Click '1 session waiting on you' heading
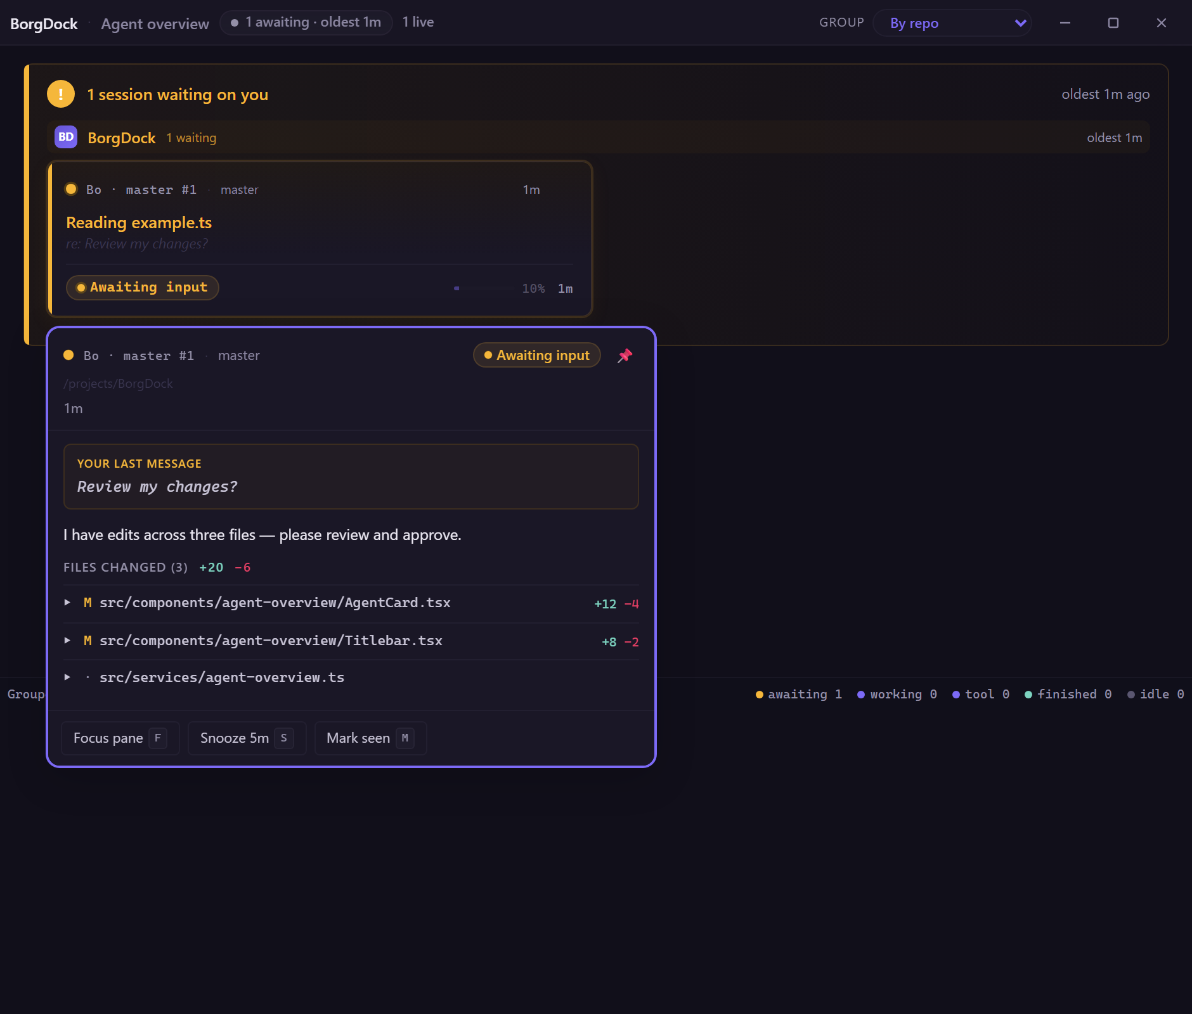Screen dimensions: 1192x1014 178,94
